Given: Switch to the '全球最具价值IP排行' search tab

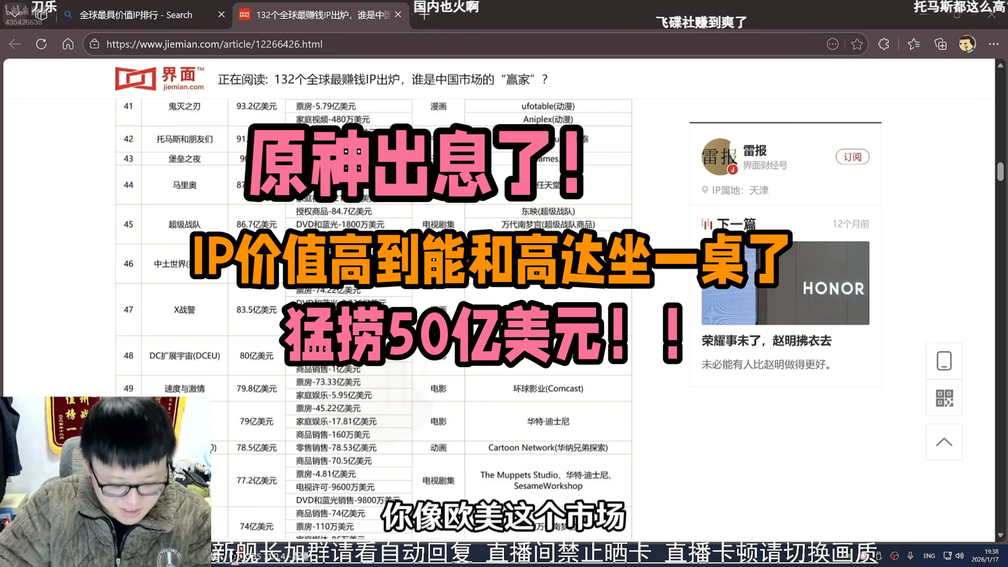Looking at the screenshot, I should coord(136,15).
